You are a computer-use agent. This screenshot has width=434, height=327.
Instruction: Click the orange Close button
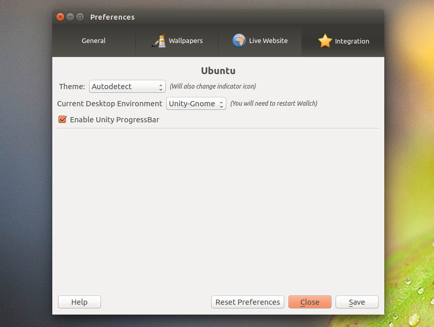point(310,302)
